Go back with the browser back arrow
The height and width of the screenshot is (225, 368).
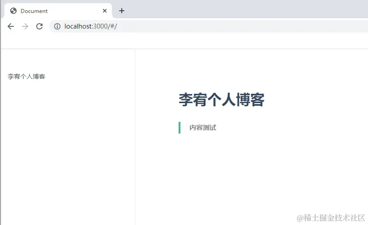click(x=11, y=26)
